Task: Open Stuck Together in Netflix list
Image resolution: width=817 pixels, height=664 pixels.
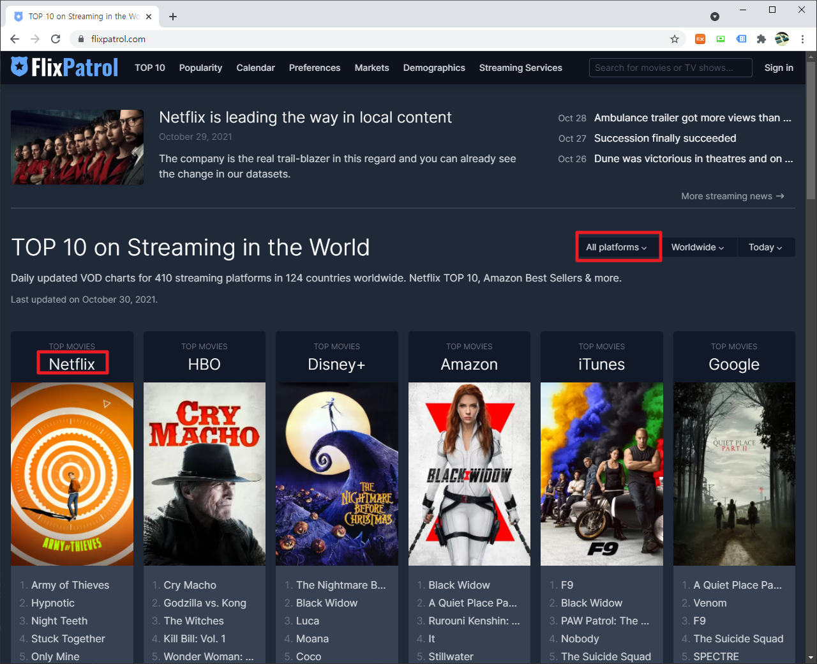Action: [68, 639]
